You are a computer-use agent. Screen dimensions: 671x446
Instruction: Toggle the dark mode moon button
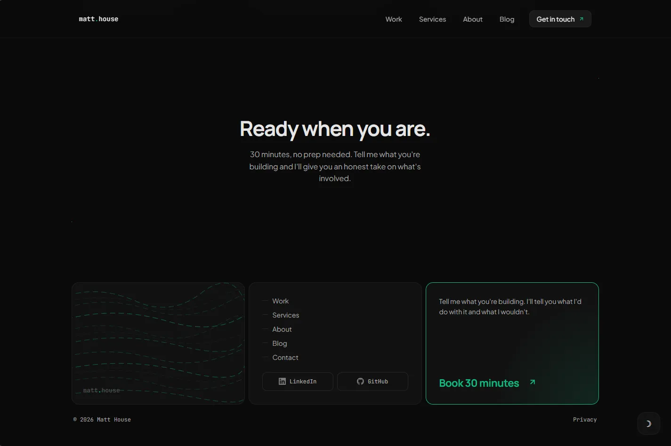pos(648,423)
